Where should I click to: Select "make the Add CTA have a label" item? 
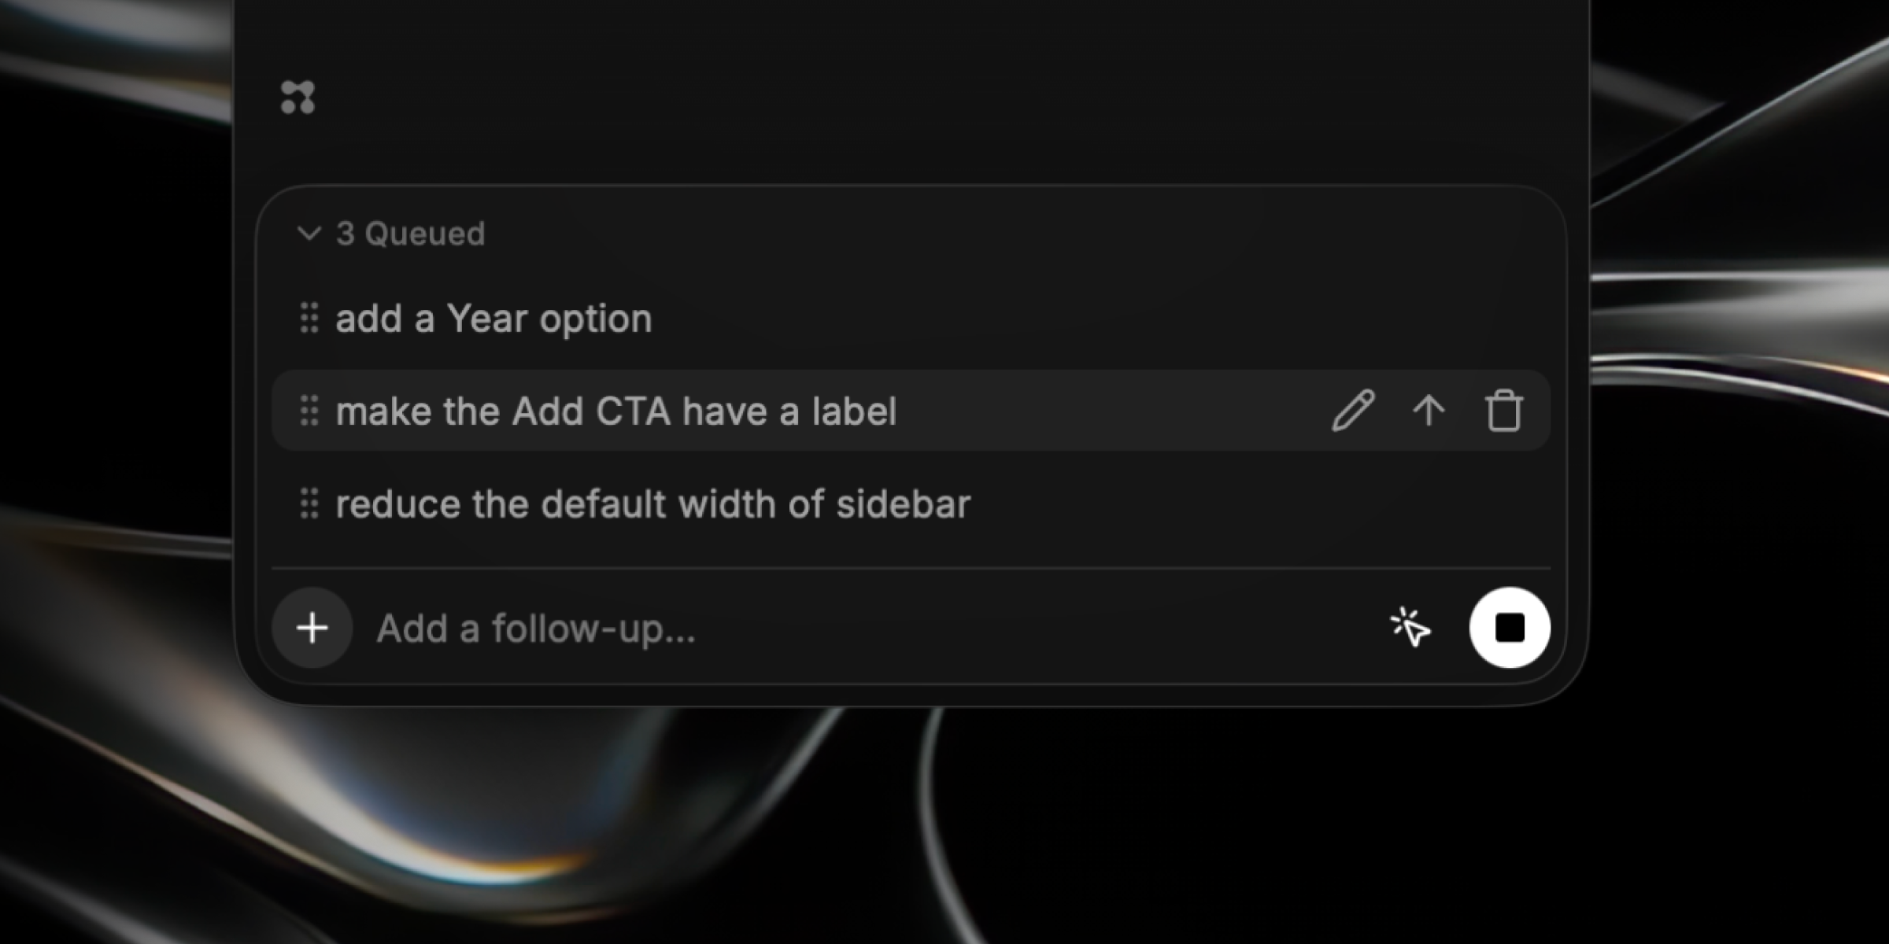click(615, 411)
